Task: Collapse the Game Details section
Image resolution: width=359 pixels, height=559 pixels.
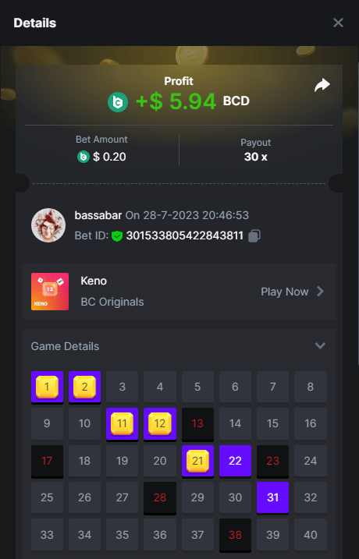Action: (x=320, y=346)
